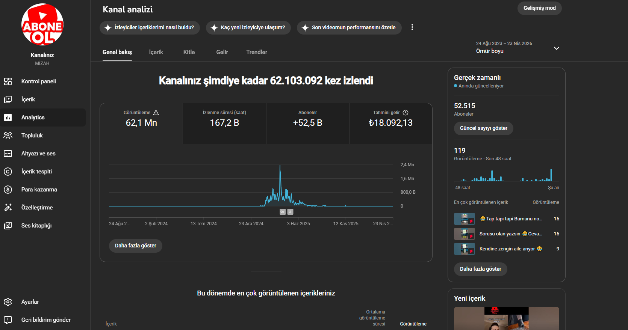Open the Sorusu olan yazsın video thumbnail
This screenshot has height=330, width=628.
tap(465, 234)
